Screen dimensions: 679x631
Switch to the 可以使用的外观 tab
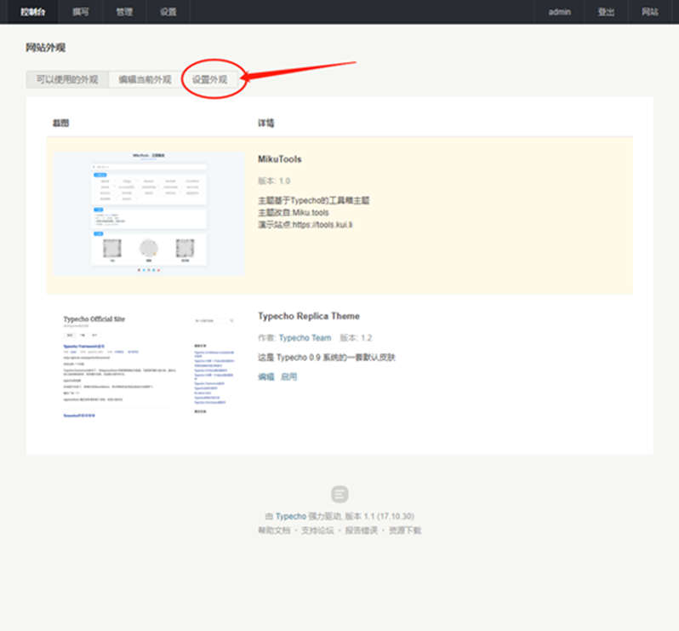(66, 80)
